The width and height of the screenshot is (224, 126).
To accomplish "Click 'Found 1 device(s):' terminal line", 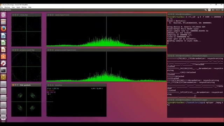I will point(176,21).
